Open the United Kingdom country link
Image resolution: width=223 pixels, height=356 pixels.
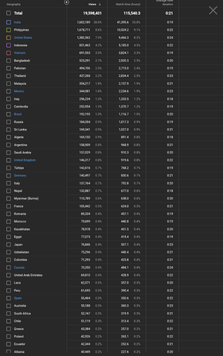25,160
